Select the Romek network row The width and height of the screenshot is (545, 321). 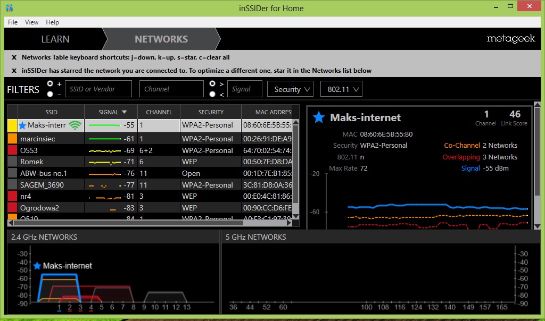[150, 162]
